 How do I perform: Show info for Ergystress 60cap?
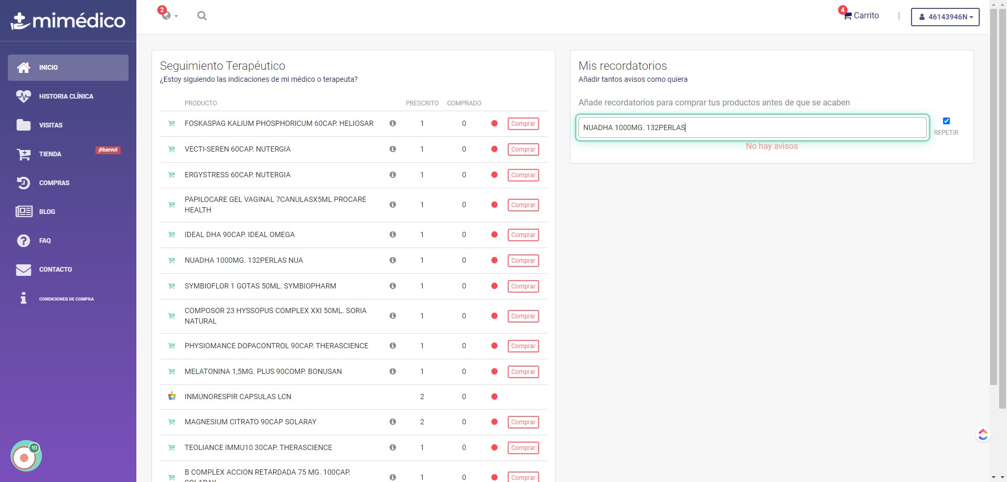(x=392, y=175)
